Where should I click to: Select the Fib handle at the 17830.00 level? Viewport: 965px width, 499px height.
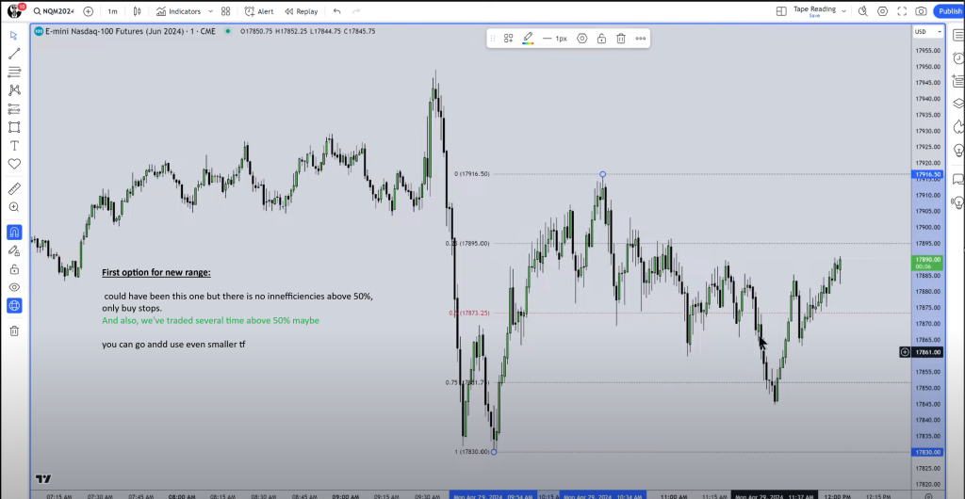[494, 452]
